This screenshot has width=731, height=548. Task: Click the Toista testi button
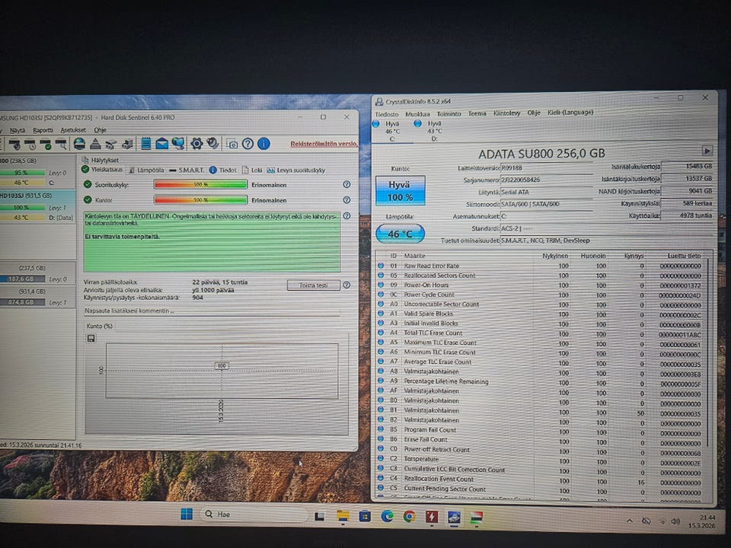coord(313,285)
